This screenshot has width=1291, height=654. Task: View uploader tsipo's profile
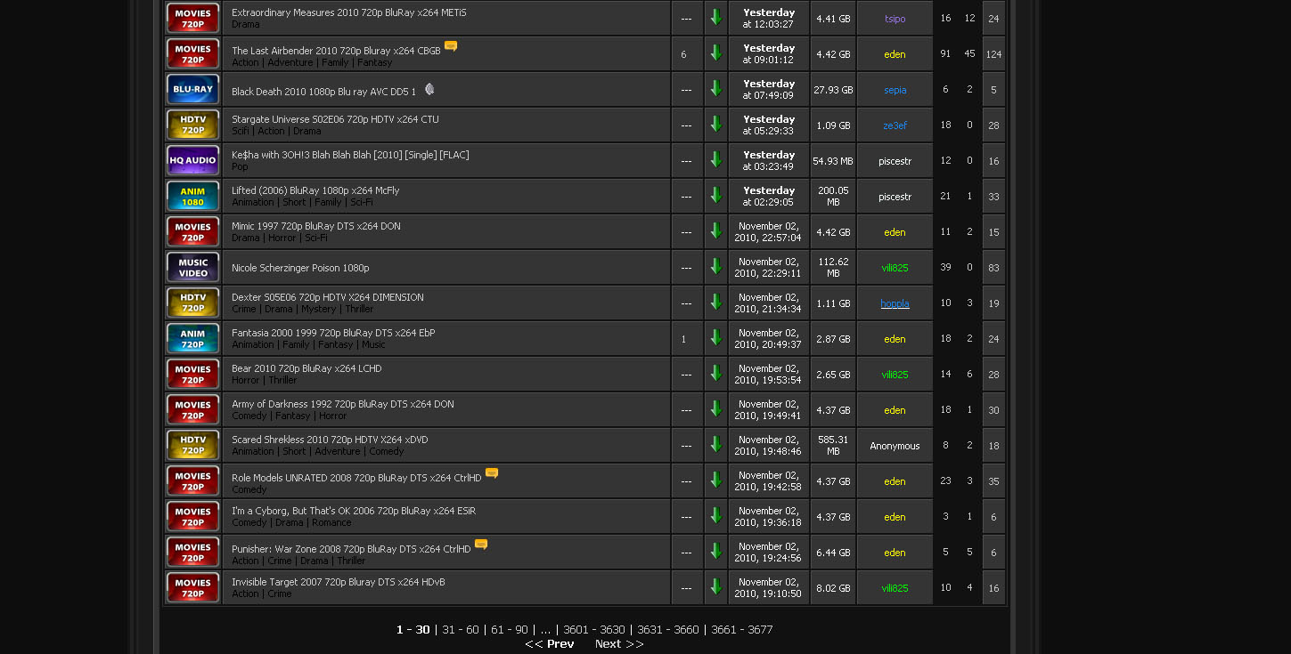(x=895, y=19)
